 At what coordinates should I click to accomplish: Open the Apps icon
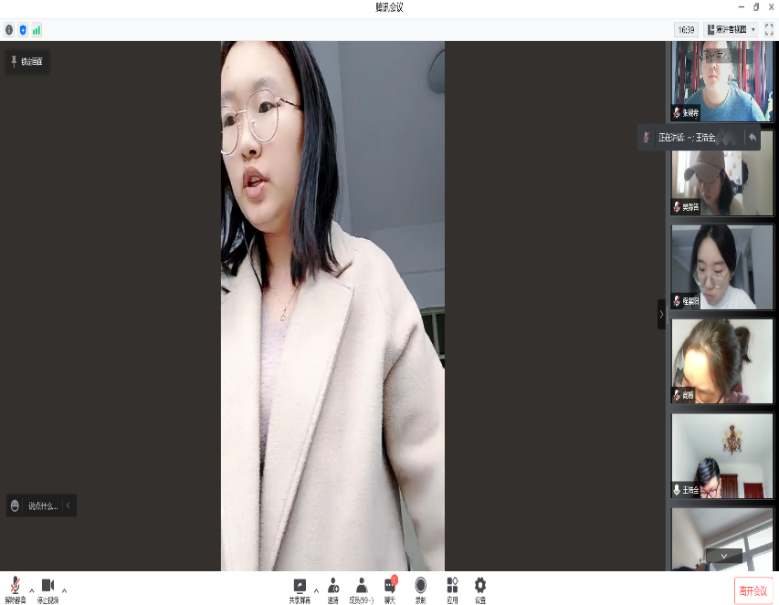(451, 586)
